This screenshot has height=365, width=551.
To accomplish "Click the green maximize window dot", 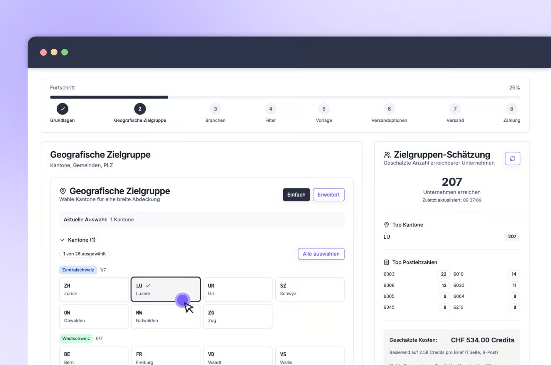I will point(65,52).
